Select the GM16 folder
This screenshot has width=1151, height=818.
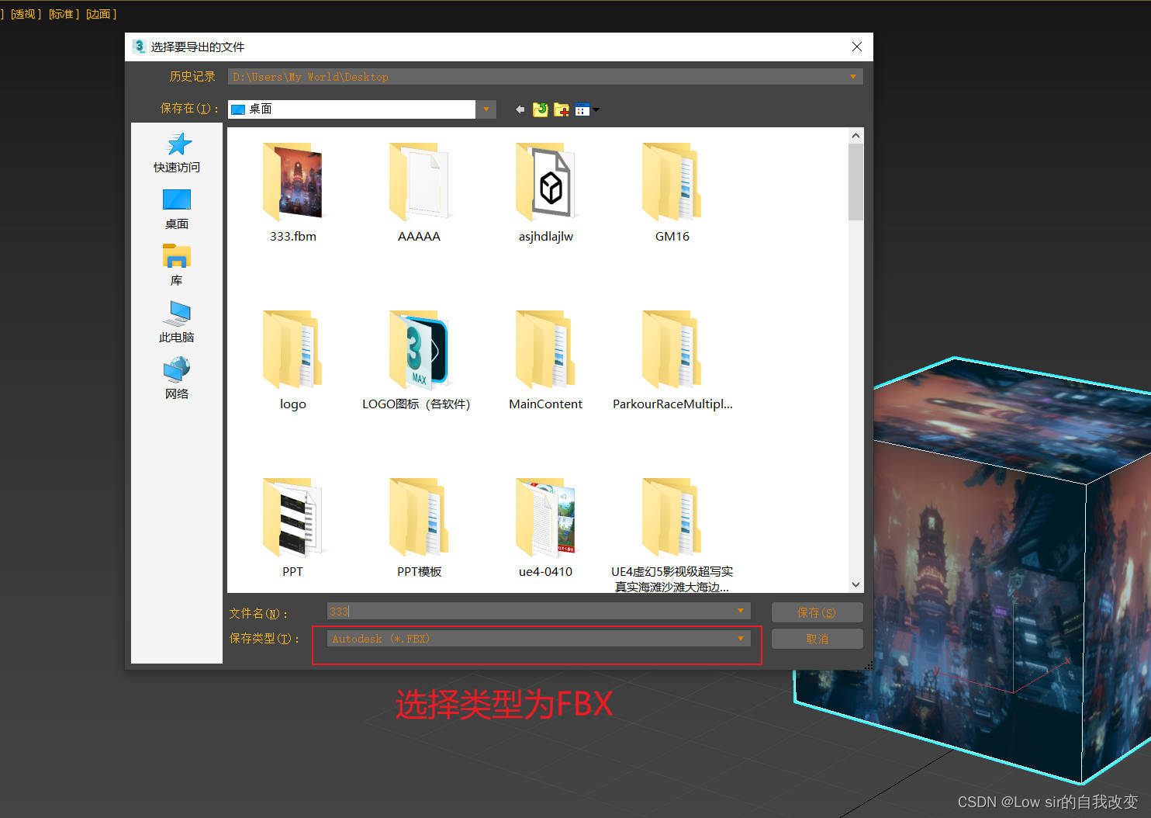pyautogui.click(x=672, y=192)
